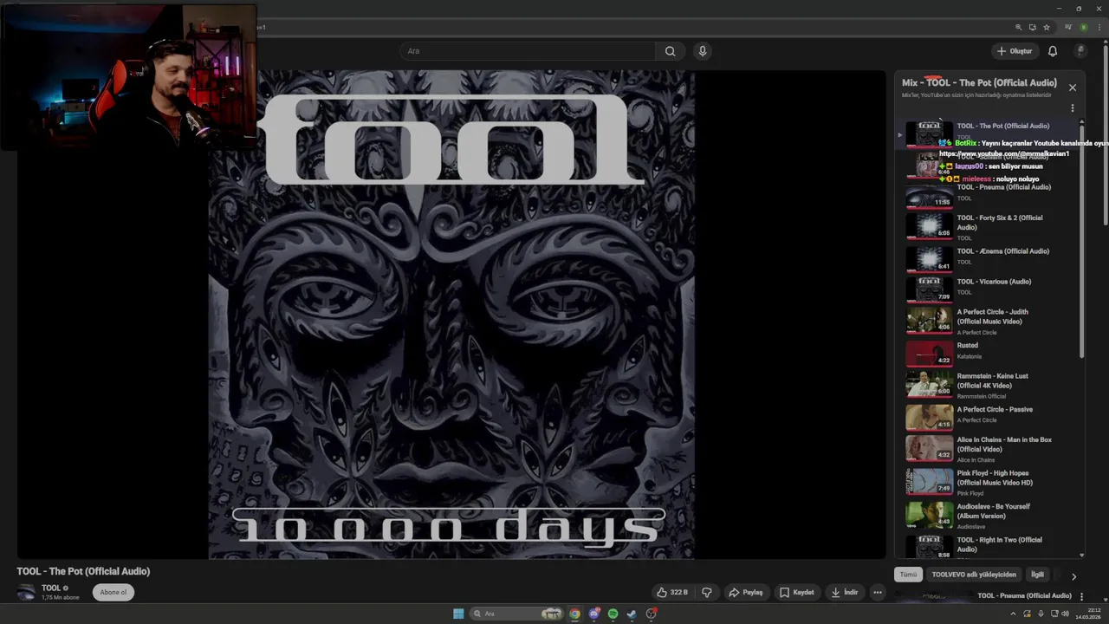The height and width of the screenshot is (624, 1109).
Task: Open Spotify from taskbar
Action: pyautogui.click(x=613, y=614)
